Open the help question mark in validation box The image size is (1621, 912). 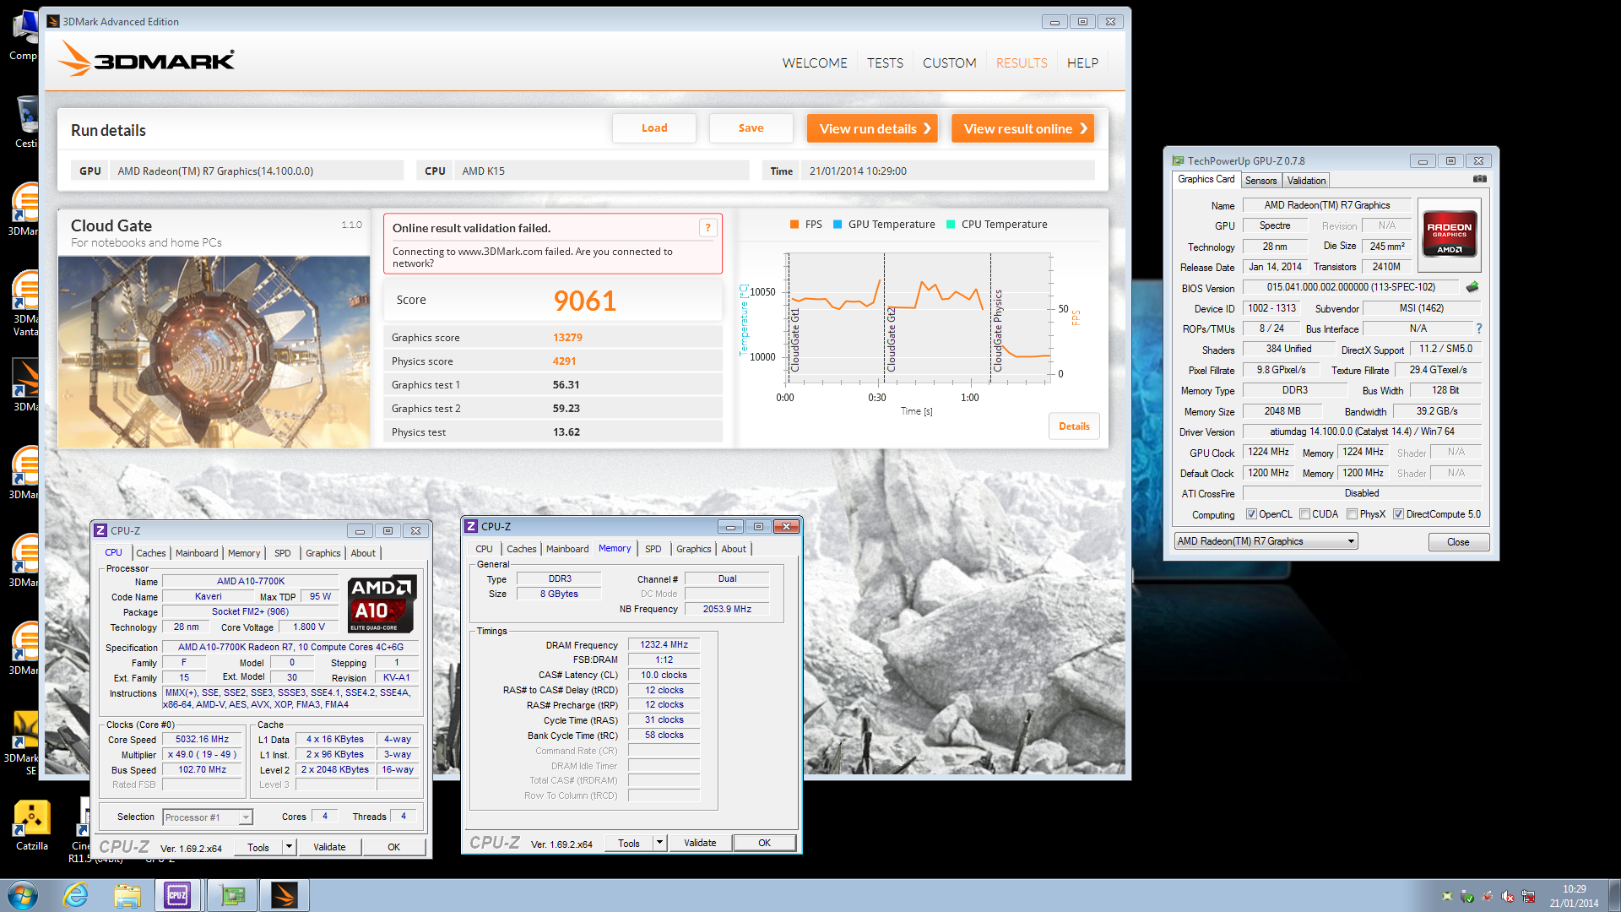(708, 227)
